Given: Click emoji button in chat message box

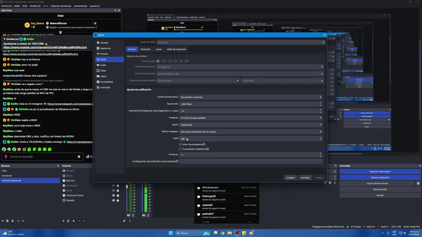Looking at the screenshot, I should coord(79,157).
